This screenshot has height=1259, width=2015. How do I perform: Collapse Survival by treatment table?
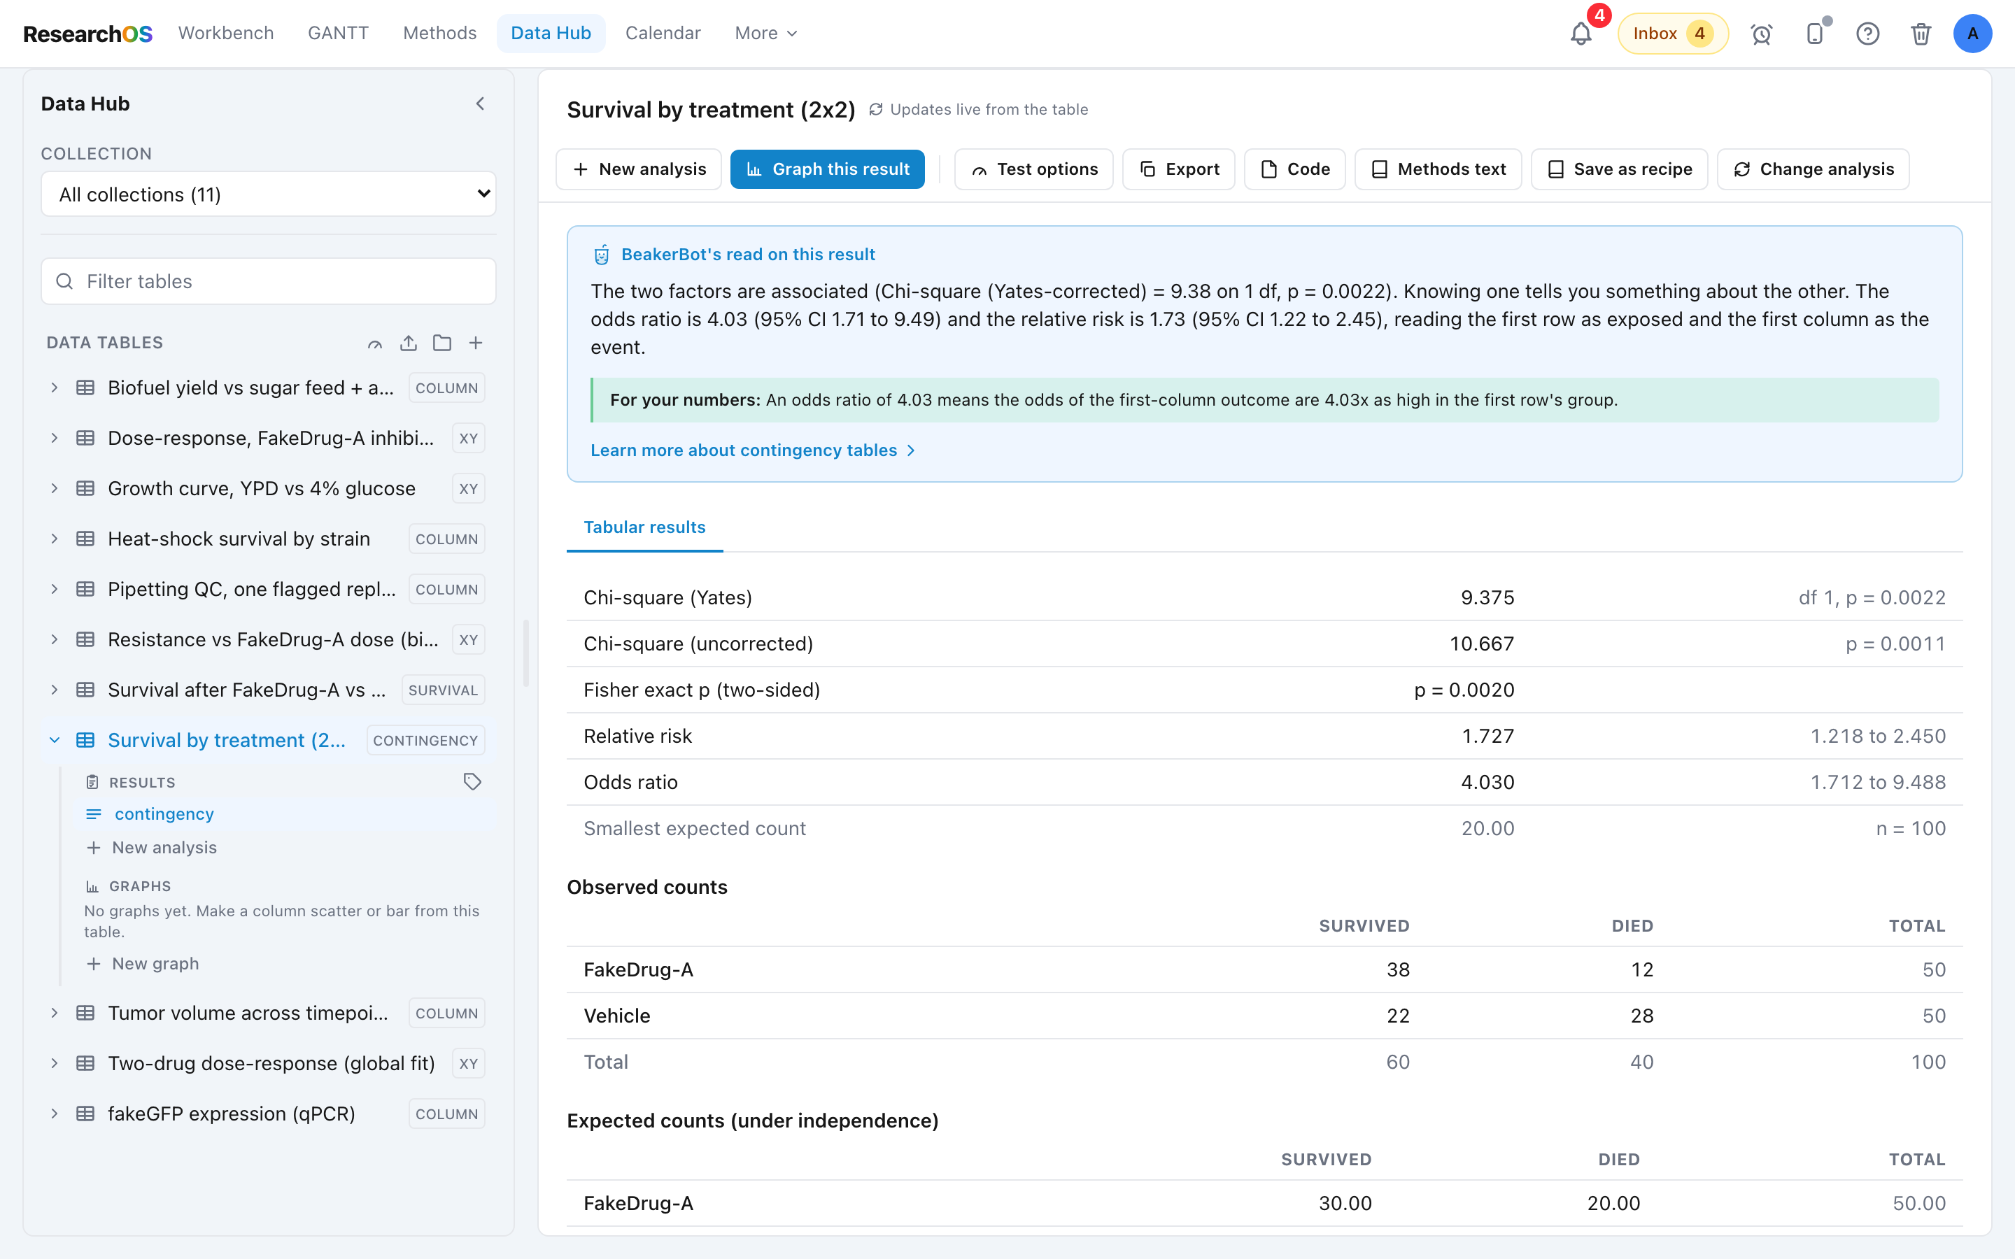coord(54,740)
